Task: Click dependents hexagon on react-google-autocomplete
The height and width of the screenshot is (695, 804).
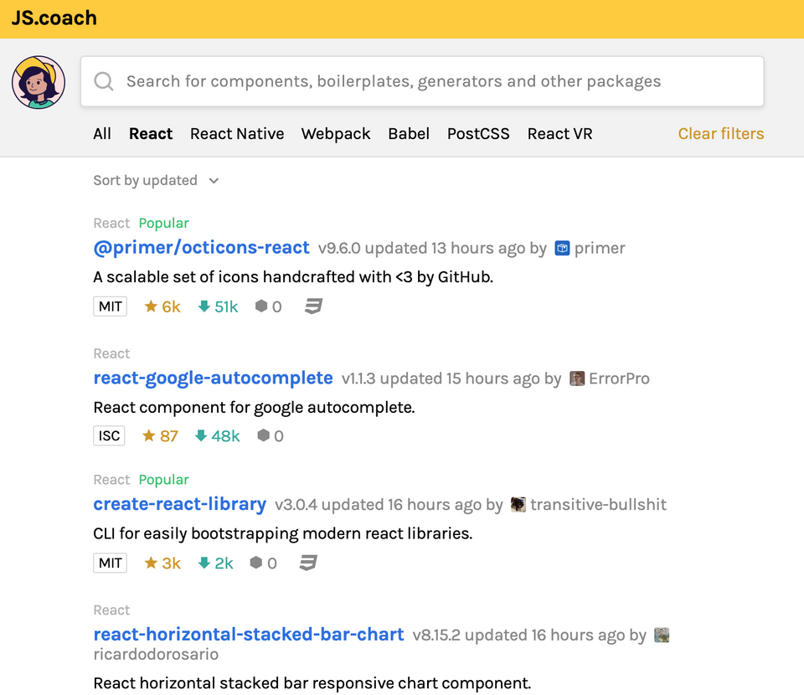Action: [x=264, y=435]
